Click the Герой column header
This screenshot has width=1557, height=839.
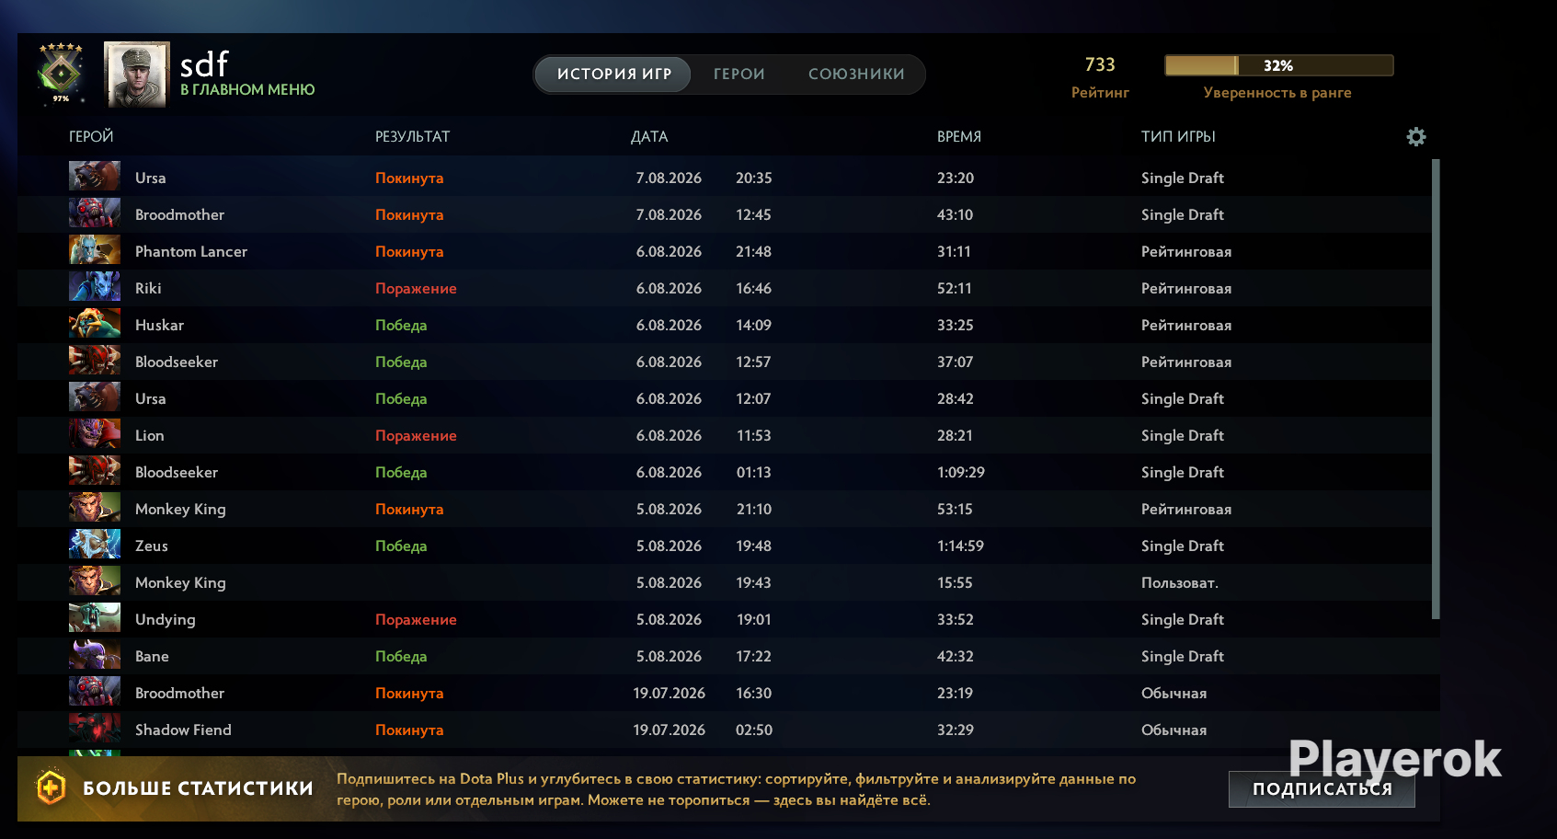pos(91,136)
